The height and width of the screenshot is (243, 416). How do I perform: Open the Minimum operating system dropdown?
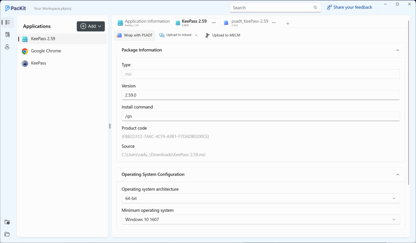260,219
